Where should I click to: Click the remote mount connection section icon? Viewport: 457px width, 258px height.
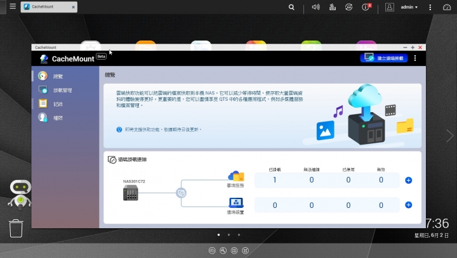112,160
